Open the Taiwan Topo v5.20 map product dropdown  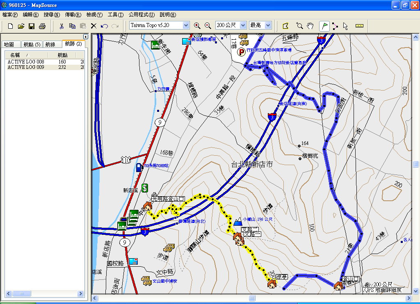coord(186,25)
